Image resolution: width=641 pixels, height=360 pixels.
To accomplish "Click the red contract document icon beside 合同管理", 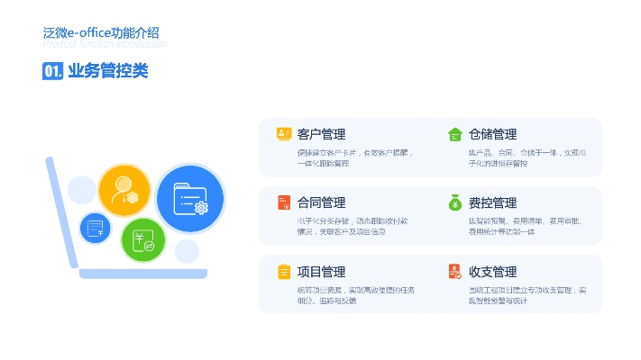I will click(284, 202).
